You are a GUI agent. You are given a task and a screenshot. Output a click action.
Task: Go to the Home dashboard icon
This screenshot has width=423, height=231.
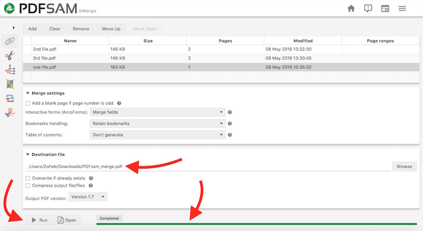pyautogui.click(x=351, y=8)
